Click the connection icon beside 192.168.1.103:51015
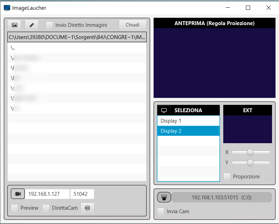Viewport: 279px width, 224px height. [x=164, y=197]
